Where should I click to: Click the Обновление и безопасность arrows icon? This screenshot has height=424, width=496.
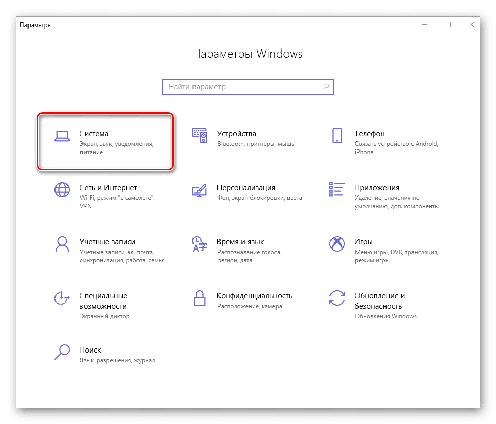coord(337,298)
